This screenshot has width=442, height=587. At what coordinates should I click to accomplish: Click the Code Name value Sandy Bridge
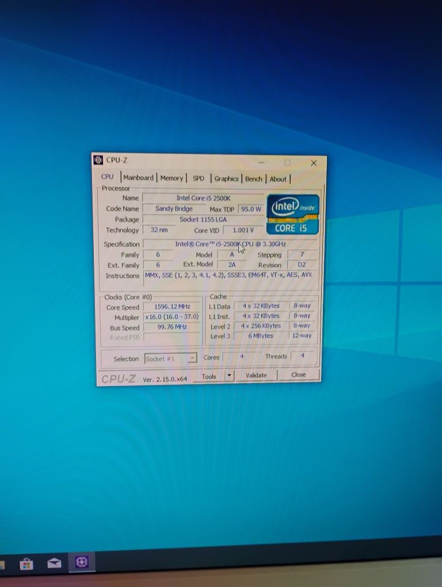(x=174, y=208)
